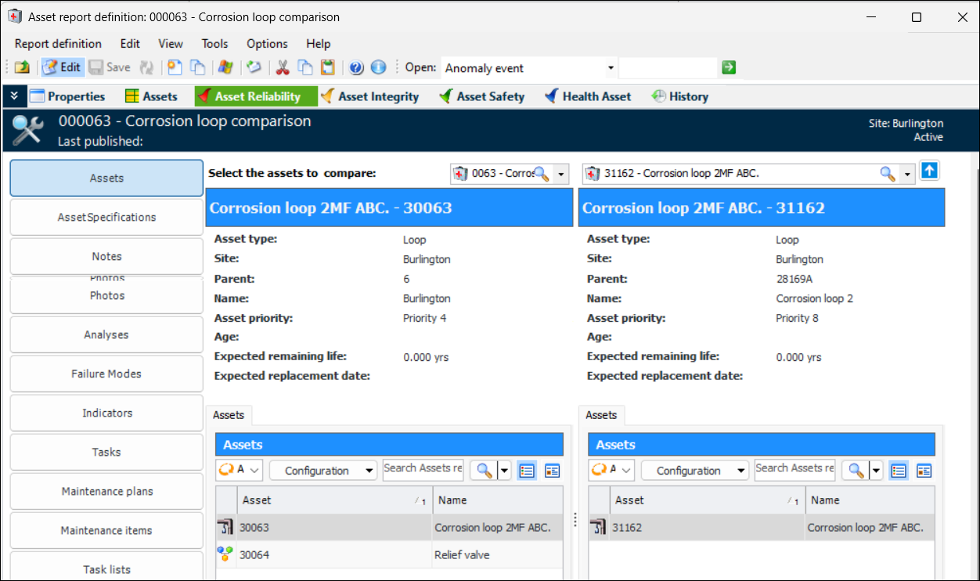Image resolution: width=980 pixels, height=581 pixels.
Task: Click the Cut scissors icon in toolbar
Action: point(283,67)
